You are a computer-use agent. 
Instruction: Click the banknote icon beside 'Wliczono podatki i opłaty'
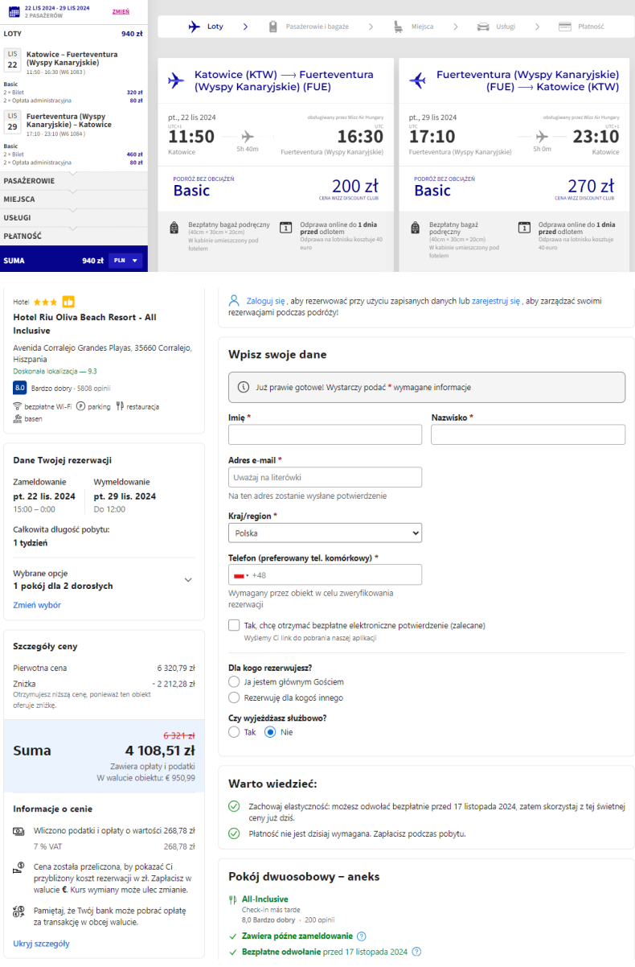click(18, 830)
